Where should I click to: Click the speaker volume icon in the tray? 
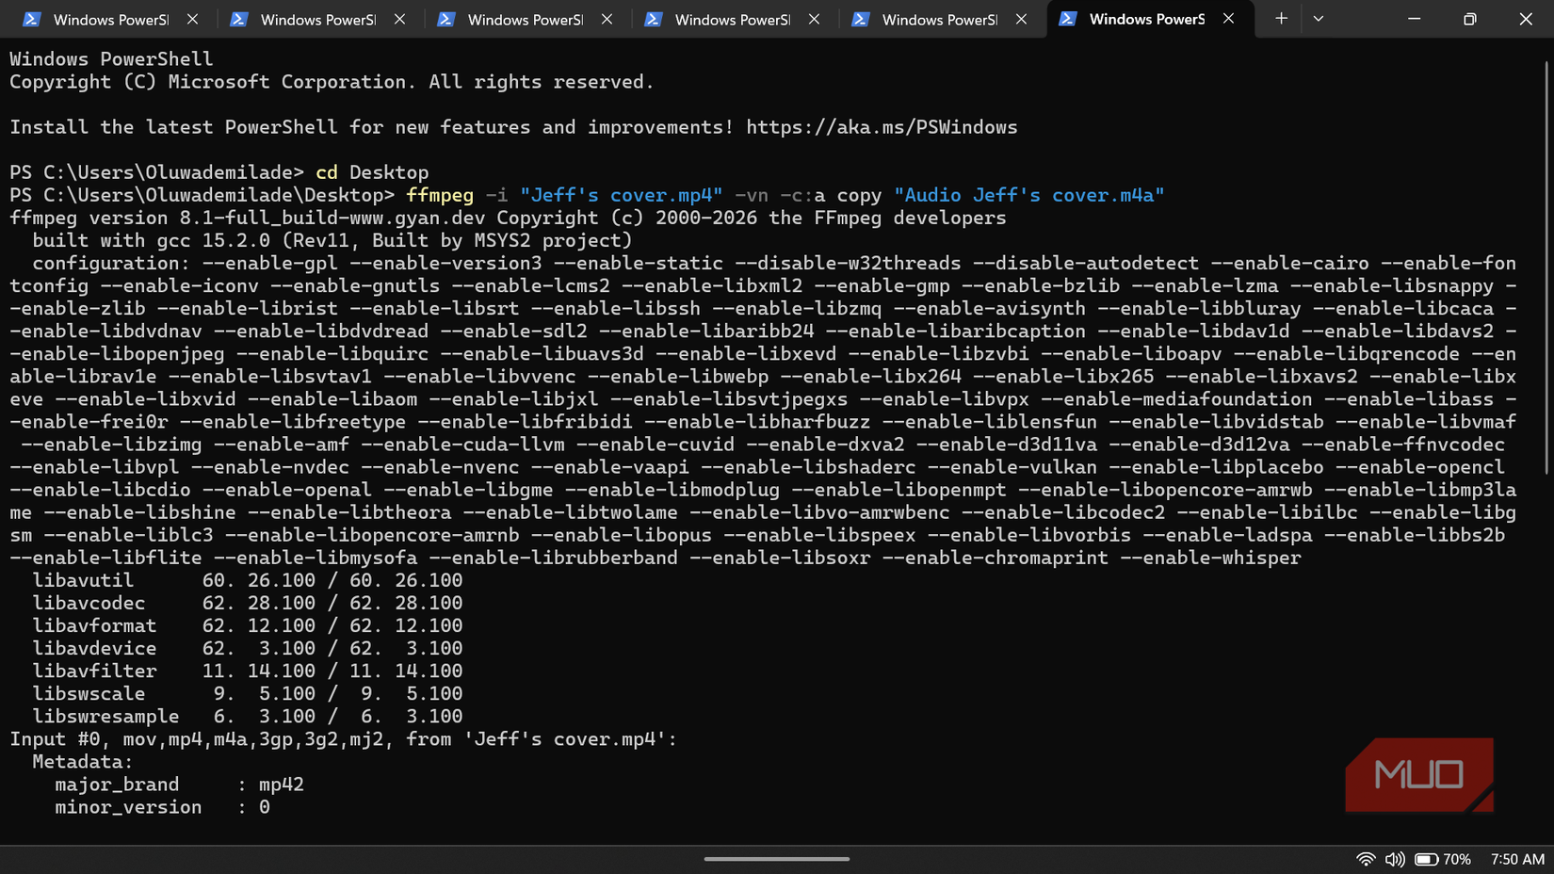click(1395, 858)
